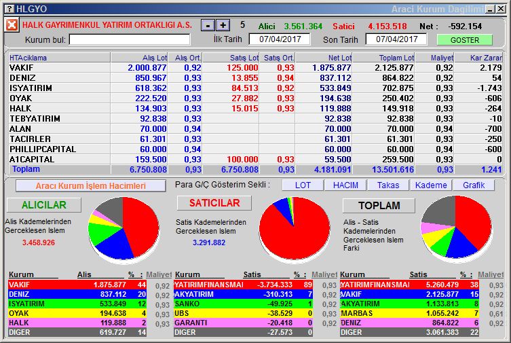The image size is (511, 343).
Task: Click VAKIF Alış Lot value 2.000.877
Action: [147, 68]
